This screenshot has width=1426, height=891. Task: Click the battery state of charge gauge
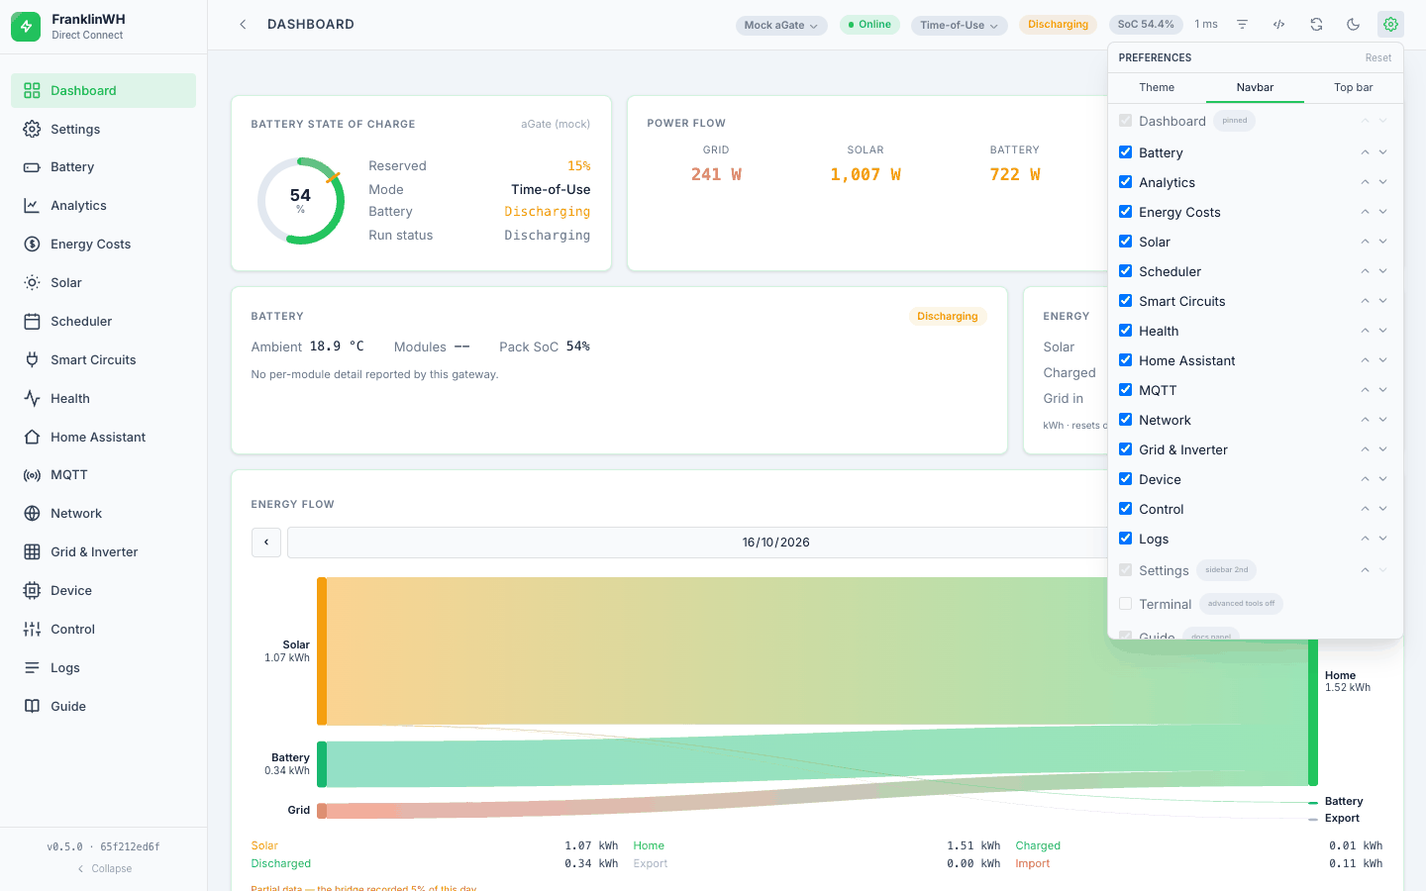click(x=301, y=201)
